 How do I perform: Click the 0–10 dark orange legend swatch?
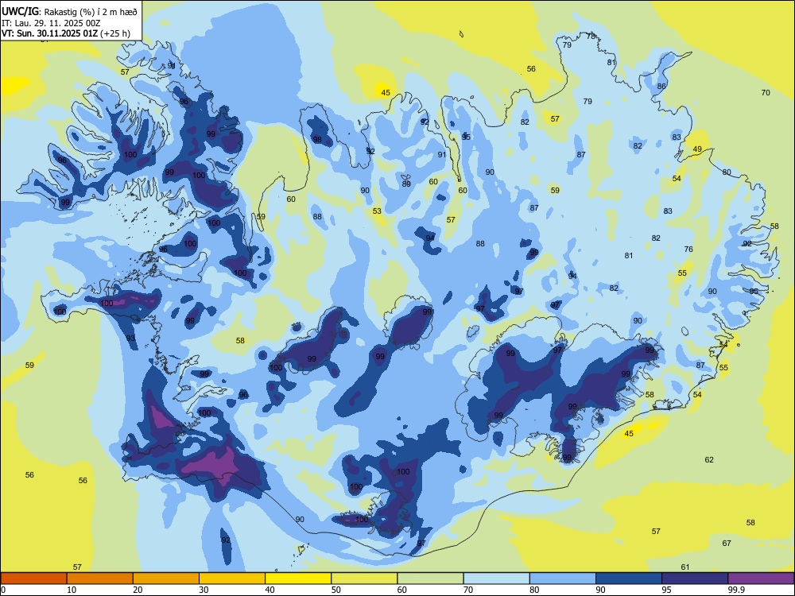pos(33,579)
